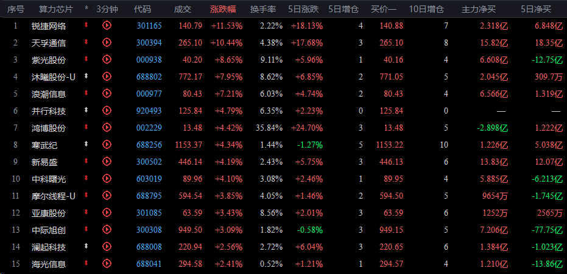
Task: Select the 亚康股份 stock name
Action: (49, 213)
